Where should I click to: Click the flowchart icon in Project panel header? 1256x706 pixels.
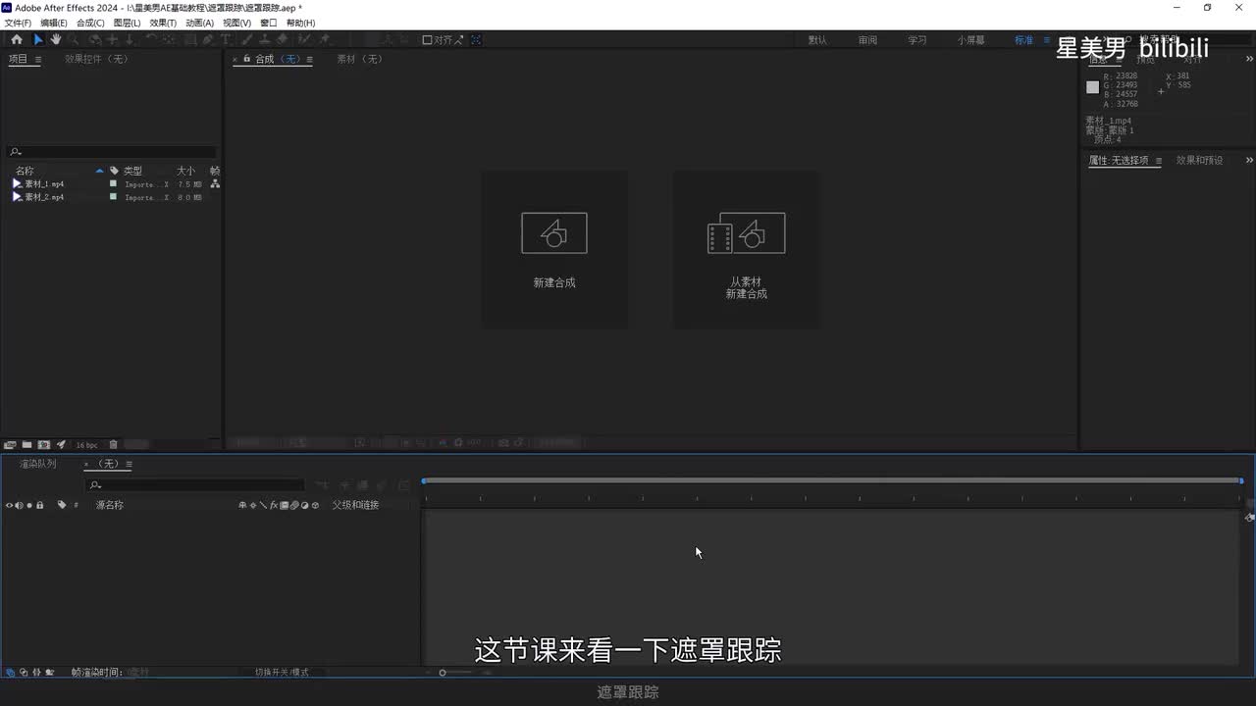tap(215, 183)
